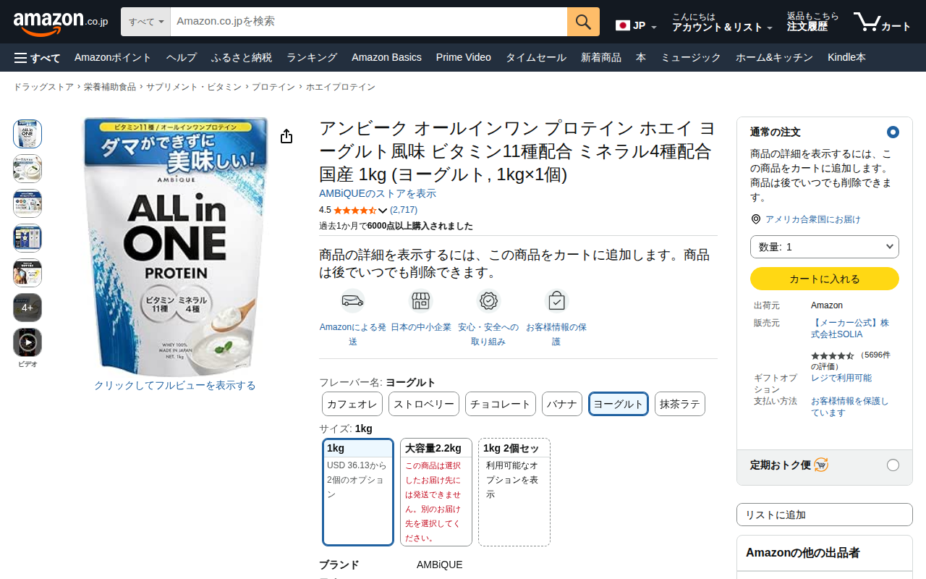Open the Kindle本 nav item

846,58
